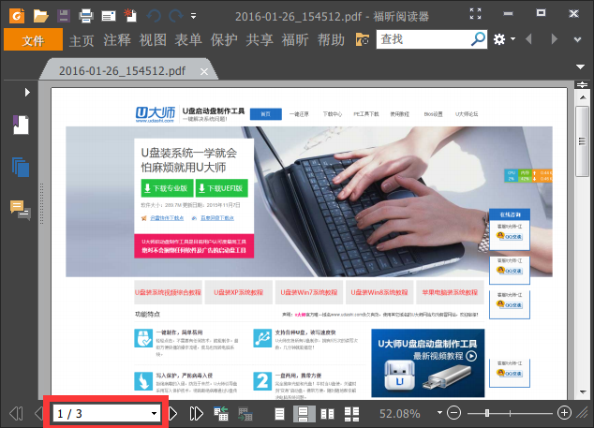Select the 2016-01-26_154512.pdf document tab
Image resolution: width=594 pixels, height=428 pixels.
[x=122, y=70]
